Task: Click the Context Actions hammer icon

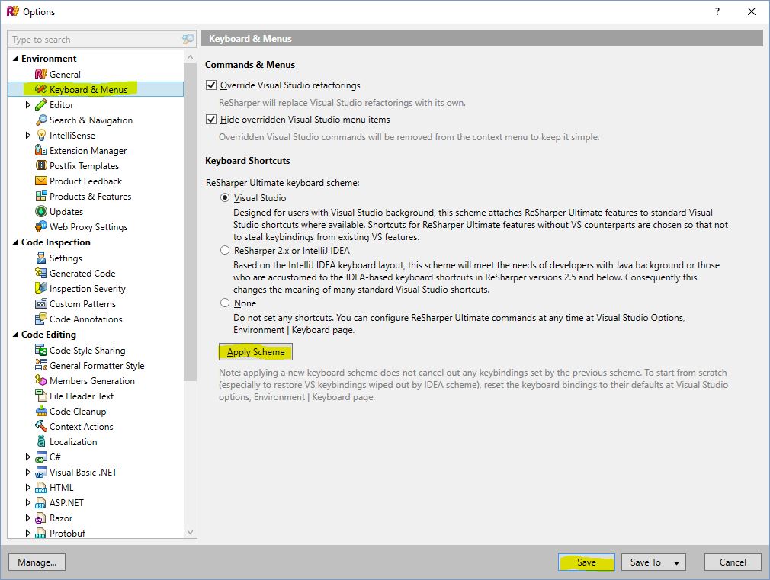Action: coord(40,426)
